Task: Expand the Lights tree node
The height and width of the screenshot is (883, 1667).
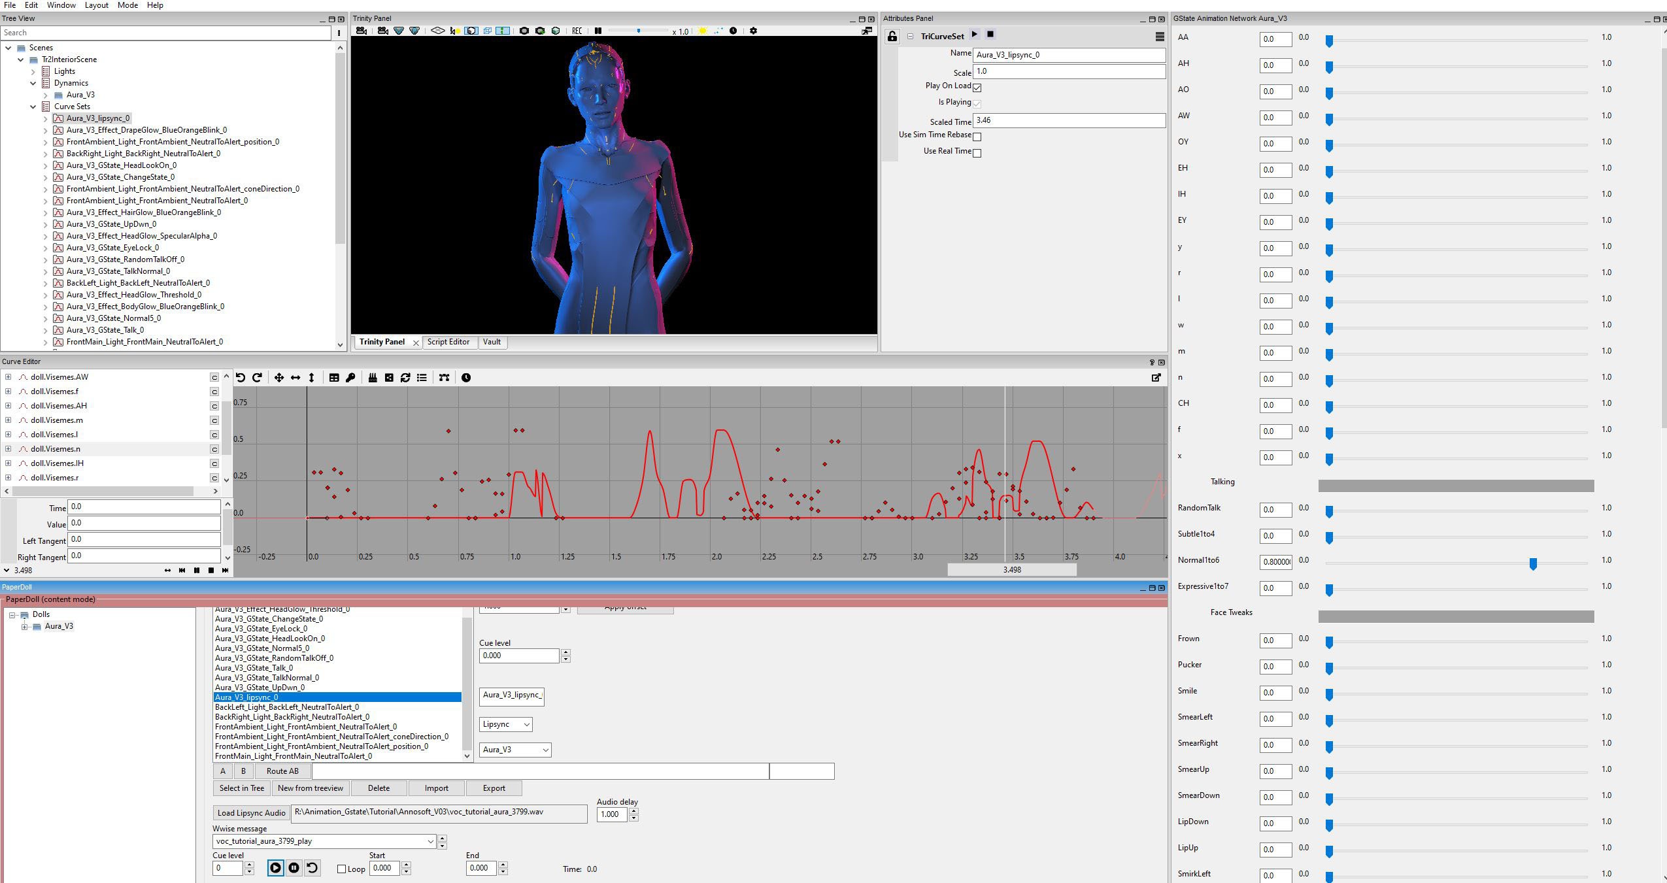Action: [x=33, y=71]
